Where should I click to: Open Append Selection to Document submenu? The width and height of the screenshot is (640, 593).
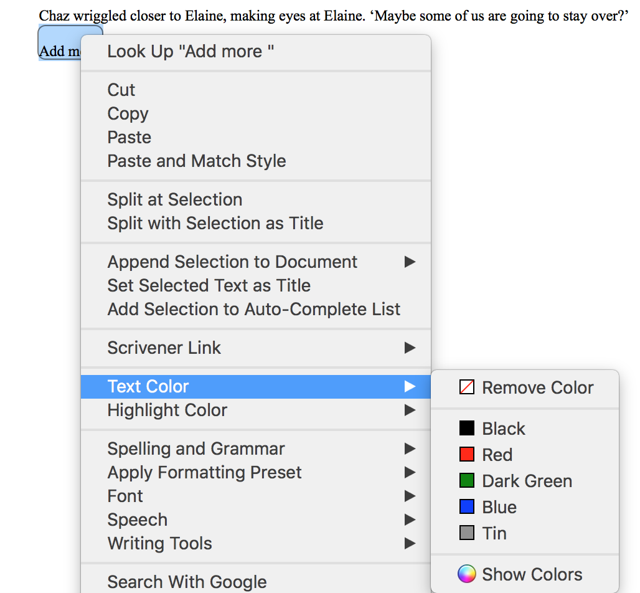click(256, 262)
